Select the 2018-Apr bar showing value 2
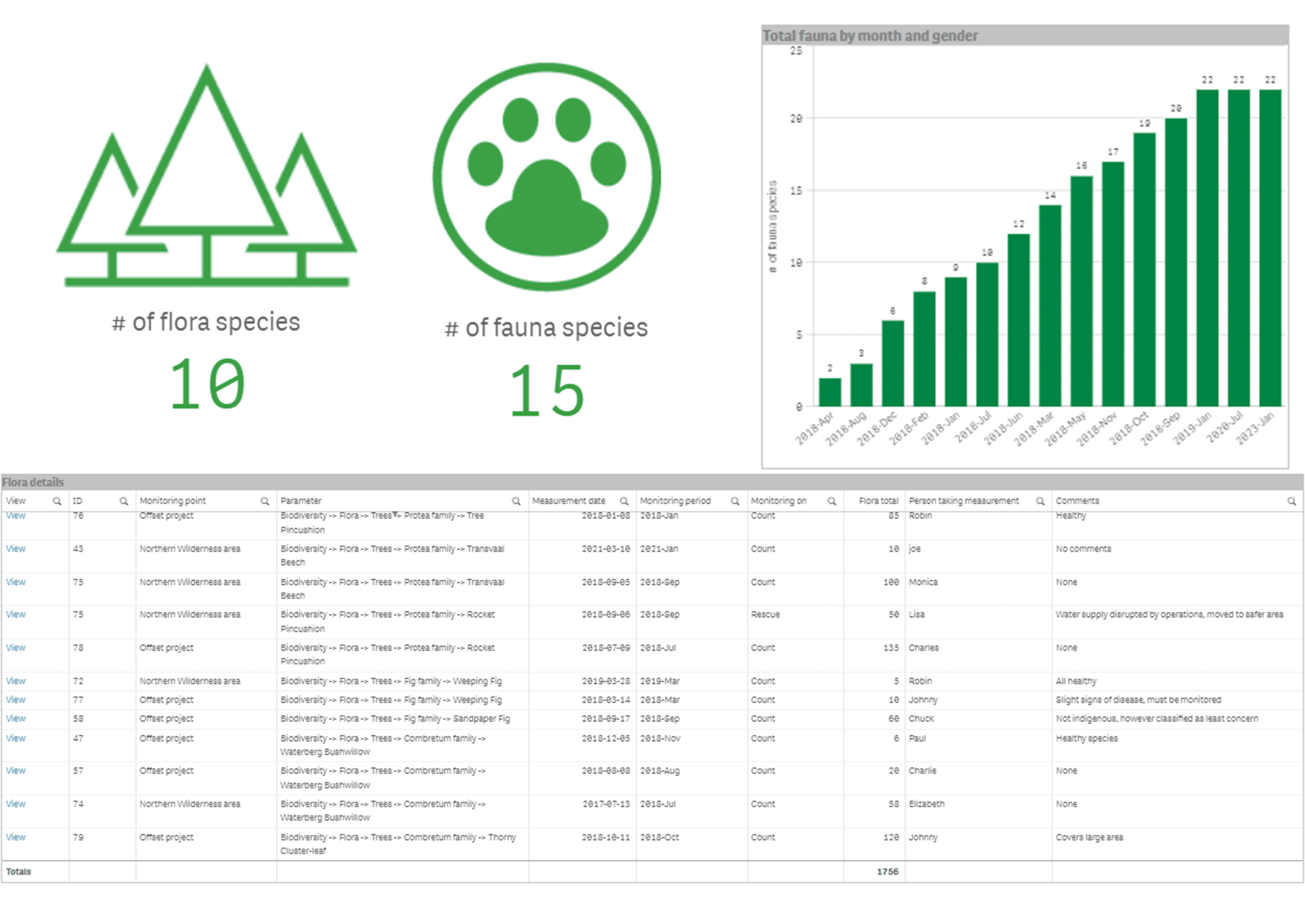This screenshot has width=1305, height=899. tap(829, 392)
